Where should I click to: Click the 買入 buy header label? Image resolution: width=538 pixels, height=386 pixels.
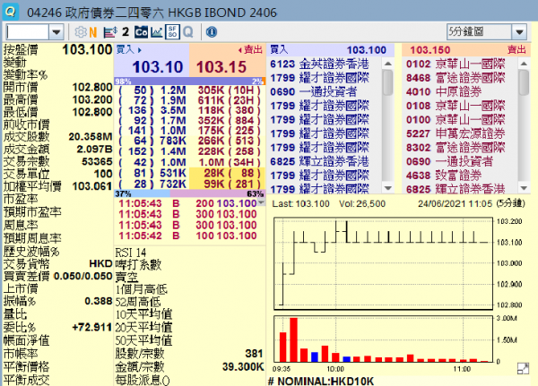[125, 49]
